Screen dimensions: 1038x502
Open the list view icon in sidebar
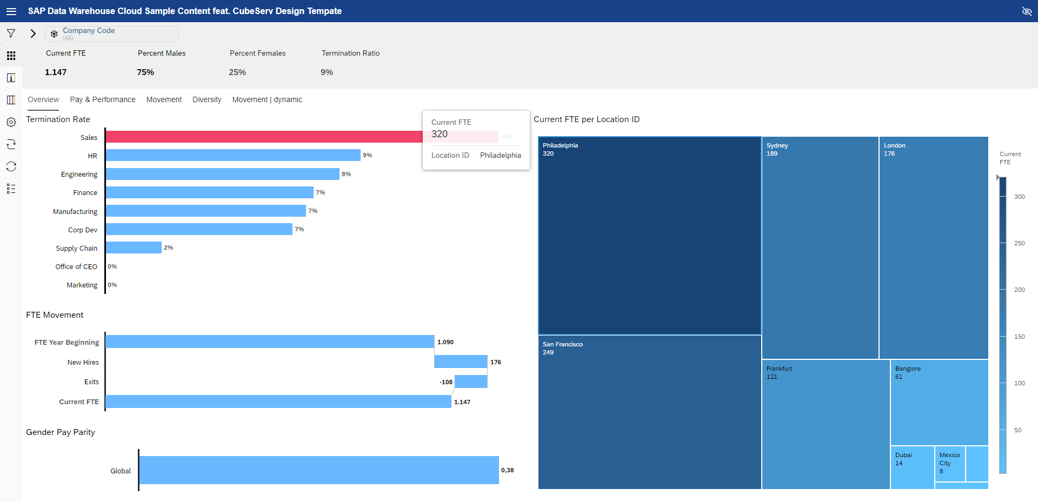pyautogui.click(x=11, y=189)
